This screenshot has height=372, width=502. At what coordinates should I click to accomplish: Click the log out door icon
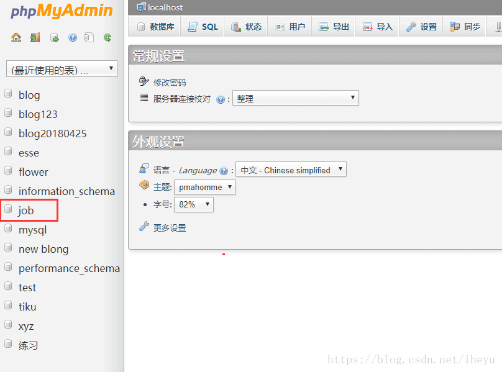point(35,38)
